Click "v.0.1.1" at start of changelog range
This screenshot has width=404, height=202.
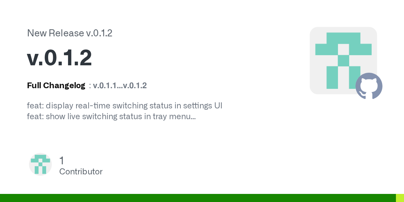point(105,86)
